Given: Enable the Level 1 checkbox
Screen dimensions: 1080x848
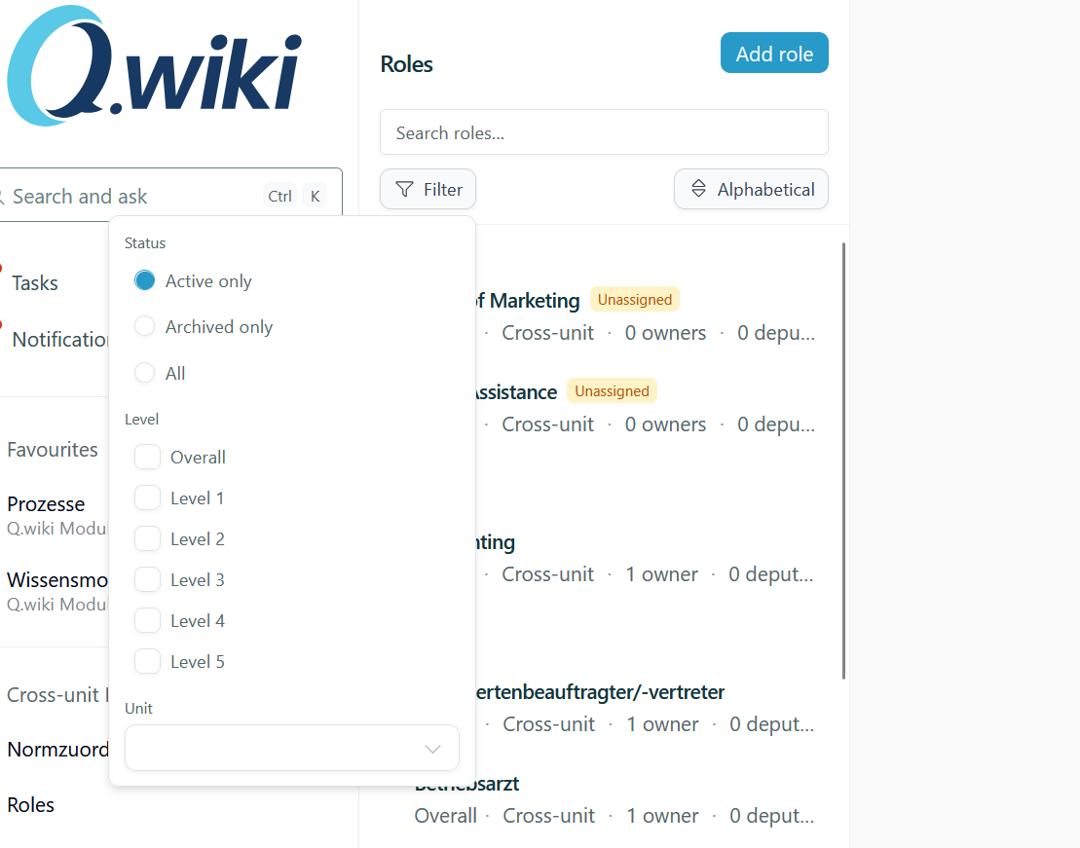Looking at the screenshot, I should (147, 498).
